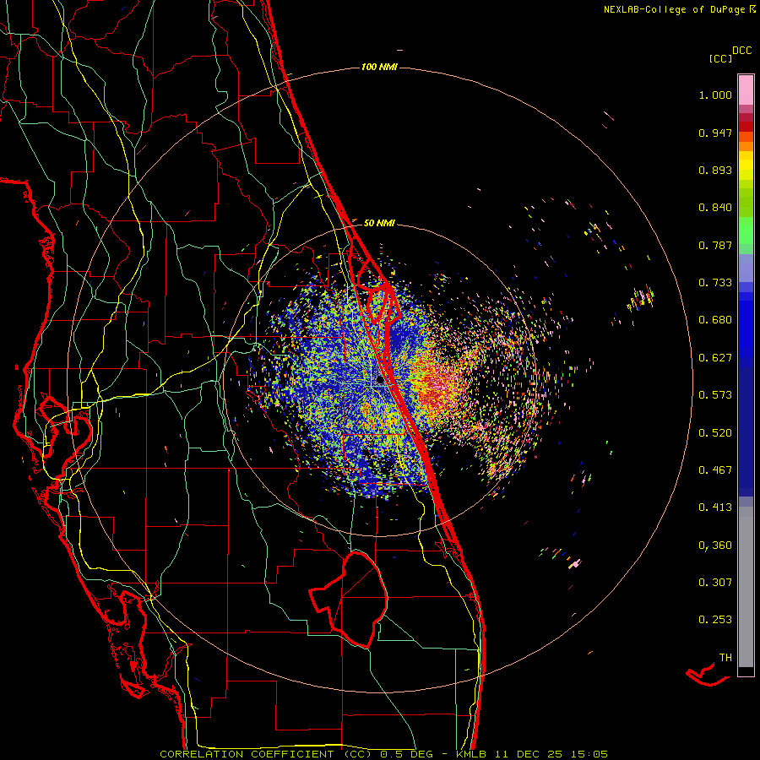
Task: Click the 0.840 legend value
Action: point(715,208)
